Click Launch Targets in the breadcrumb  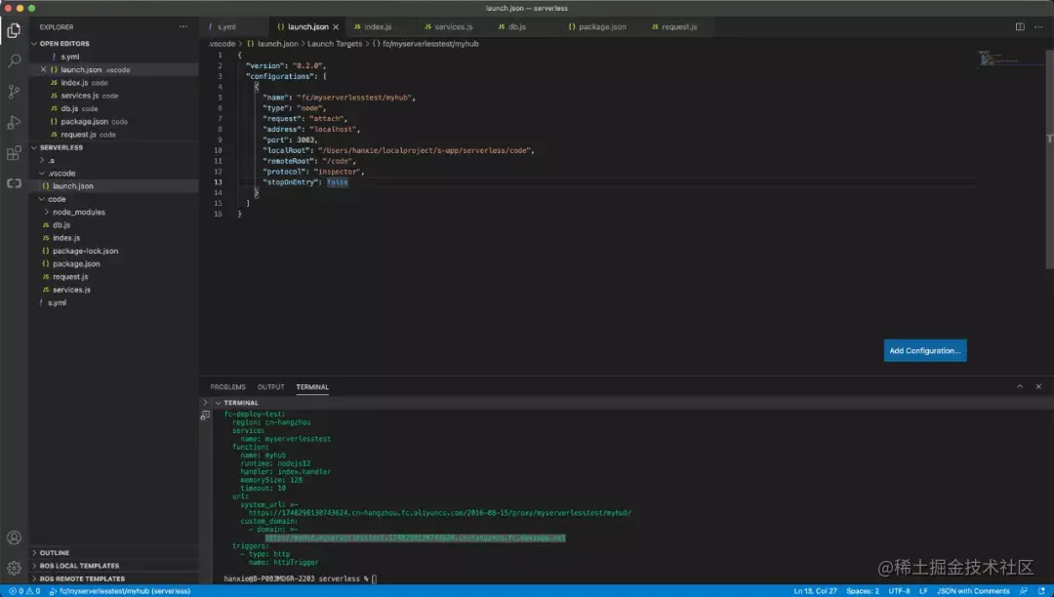coord(335,44)
